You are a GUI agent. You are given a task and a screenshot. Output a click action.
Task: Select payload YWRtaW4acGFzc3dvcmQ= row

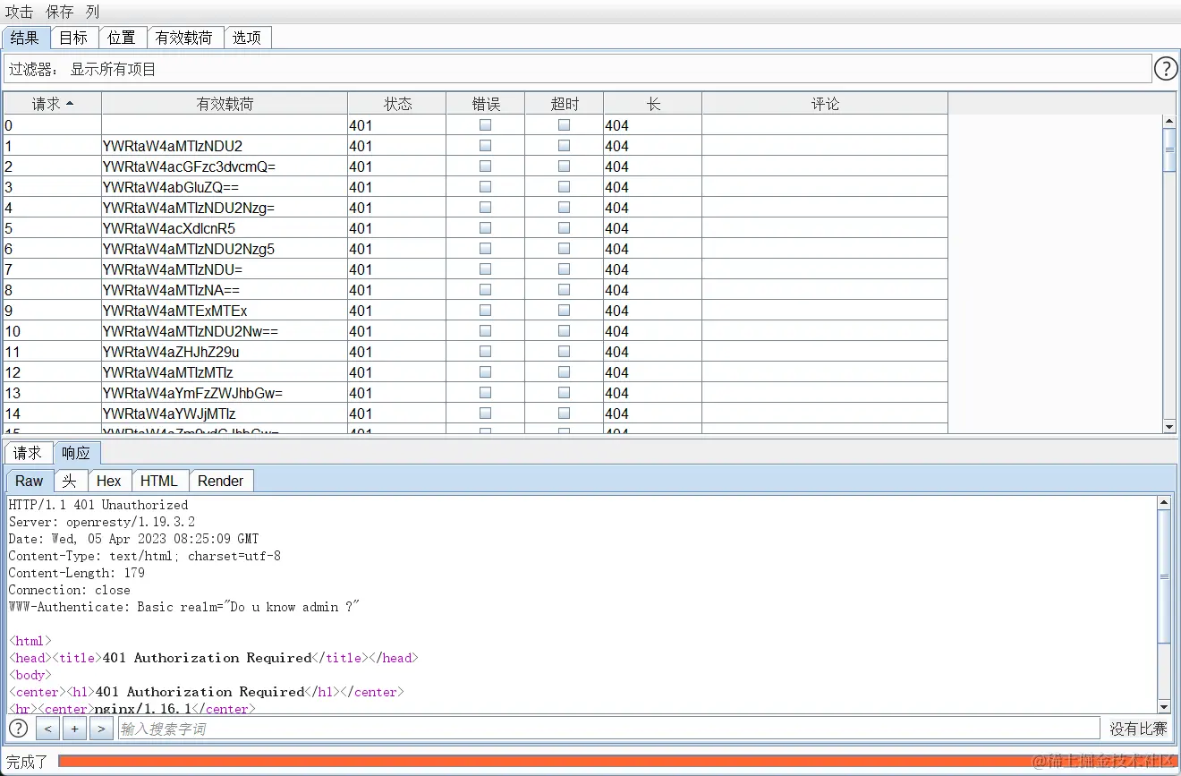point(475,166)
